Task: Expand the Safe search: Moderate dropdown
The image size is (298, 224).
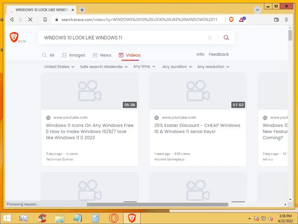Action: point(104,67)
